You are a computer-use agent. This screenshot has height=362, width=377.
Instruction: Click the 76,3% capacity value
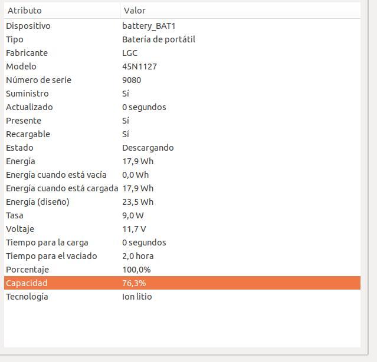(134, 283)
